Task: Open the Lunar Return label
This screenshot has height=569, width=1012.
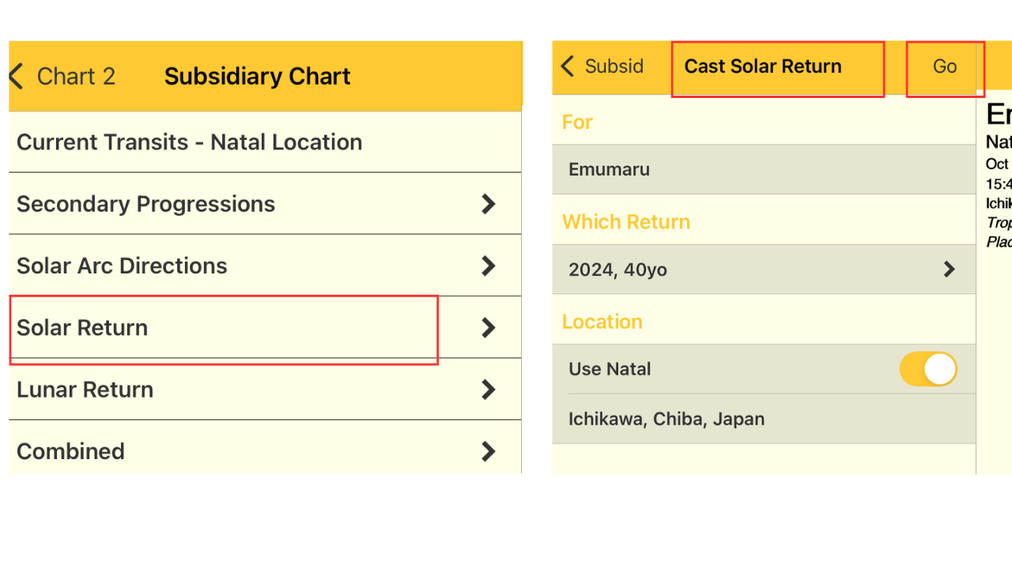Action: click(85, 390)
